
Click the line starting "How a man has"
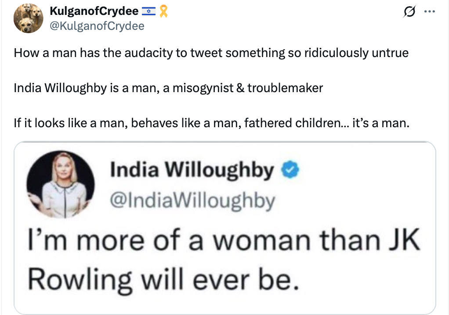(x=211, y=53)
